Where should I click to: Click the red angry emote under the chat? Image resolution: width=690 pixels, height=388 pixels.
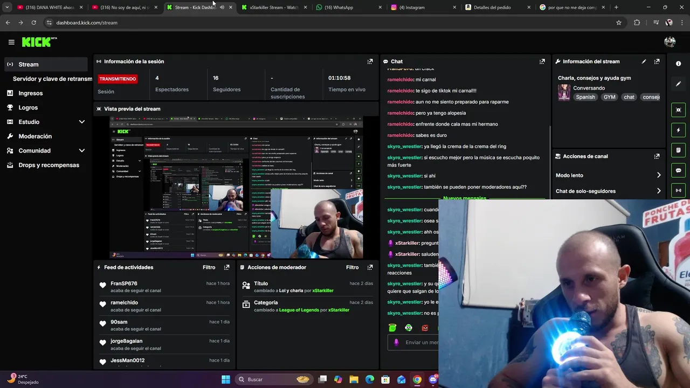coord(425,328)
